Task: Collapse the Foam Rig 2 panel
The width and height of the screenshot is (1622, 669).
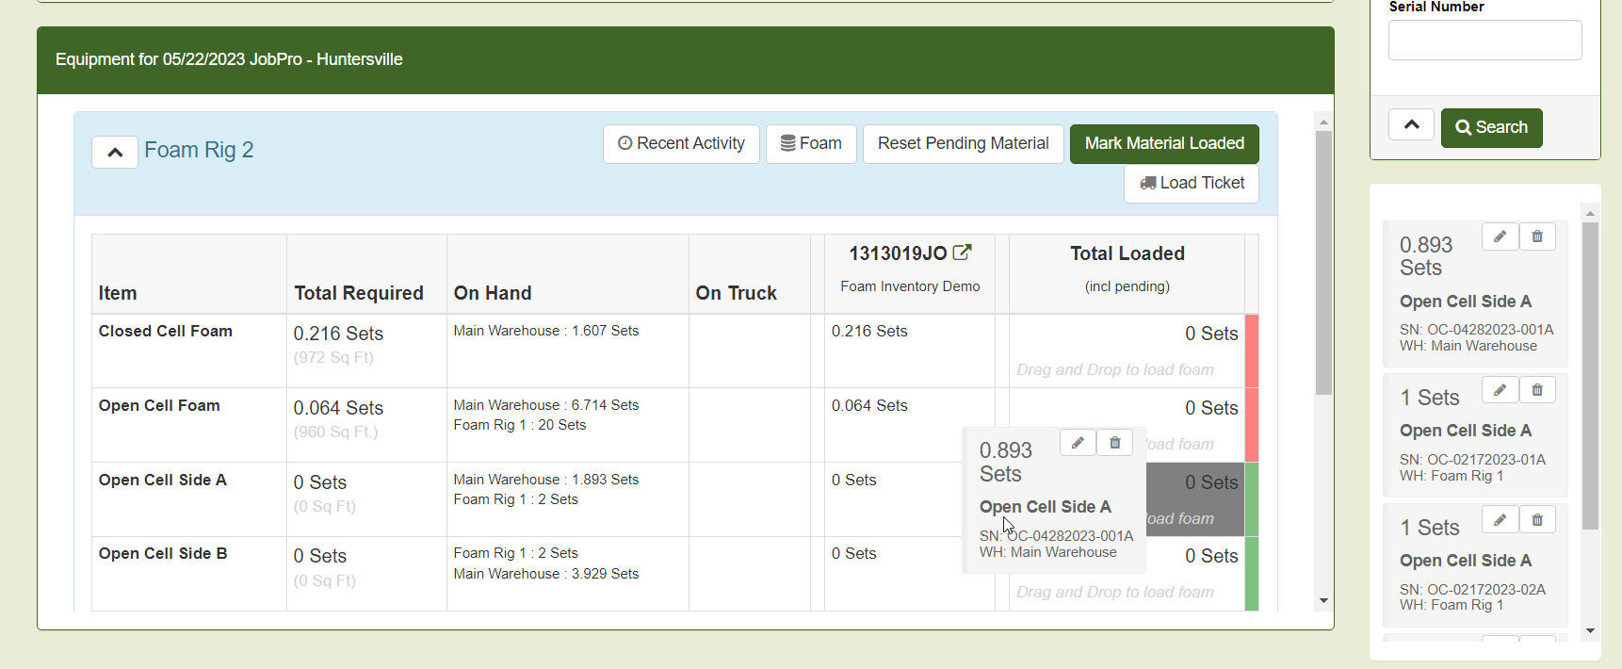Action: (x=115, y=152)
